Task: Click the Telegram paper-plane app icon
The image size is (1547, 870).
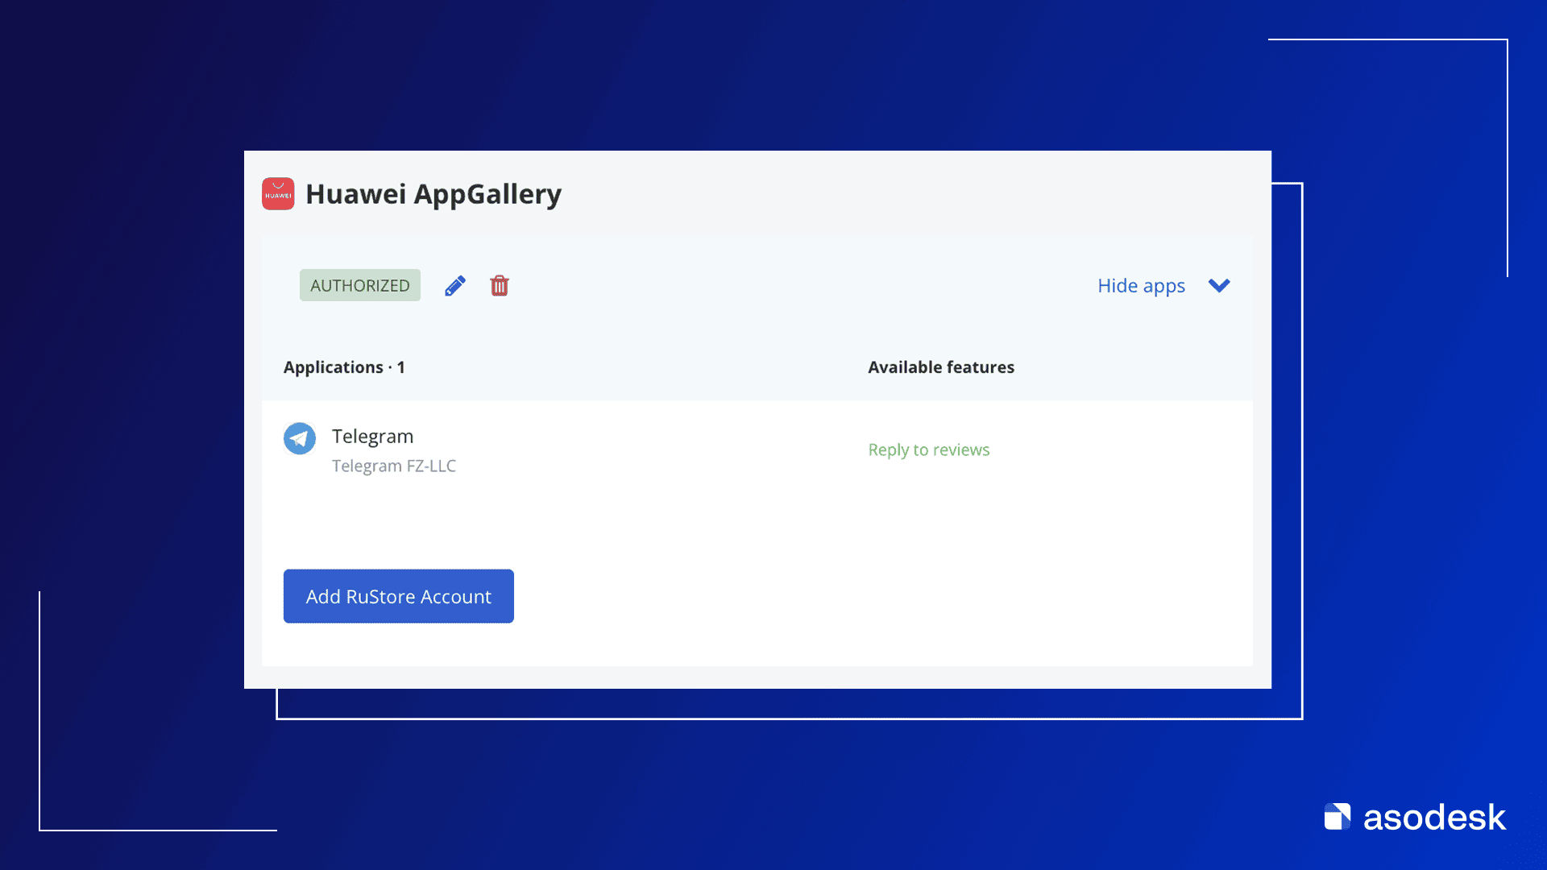Action: tap(300, 438)
